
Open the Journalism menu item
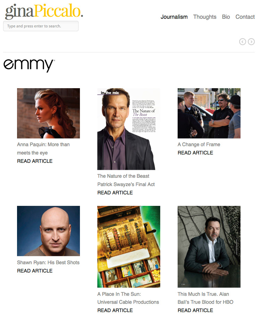click(x=174, y=17)
